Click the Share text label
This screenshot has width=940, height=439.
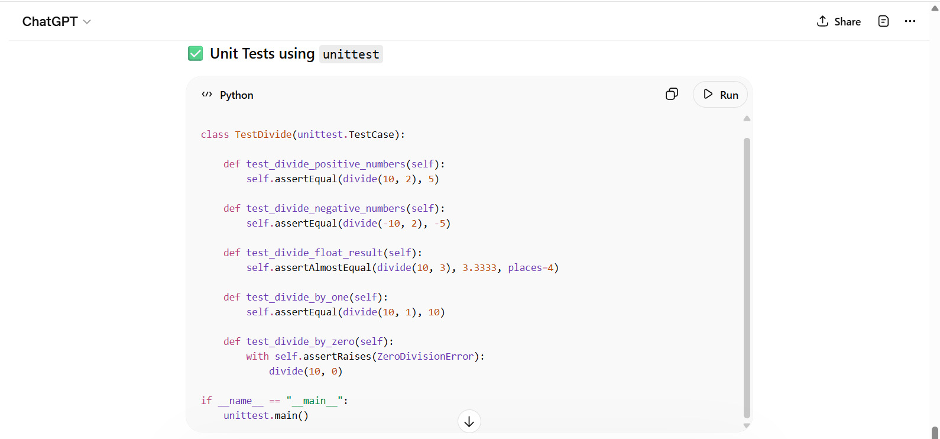[x=847, y=22]
